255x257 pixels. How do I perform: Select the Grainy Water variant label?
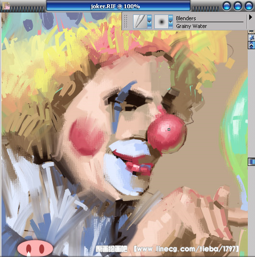coord(191,26)
